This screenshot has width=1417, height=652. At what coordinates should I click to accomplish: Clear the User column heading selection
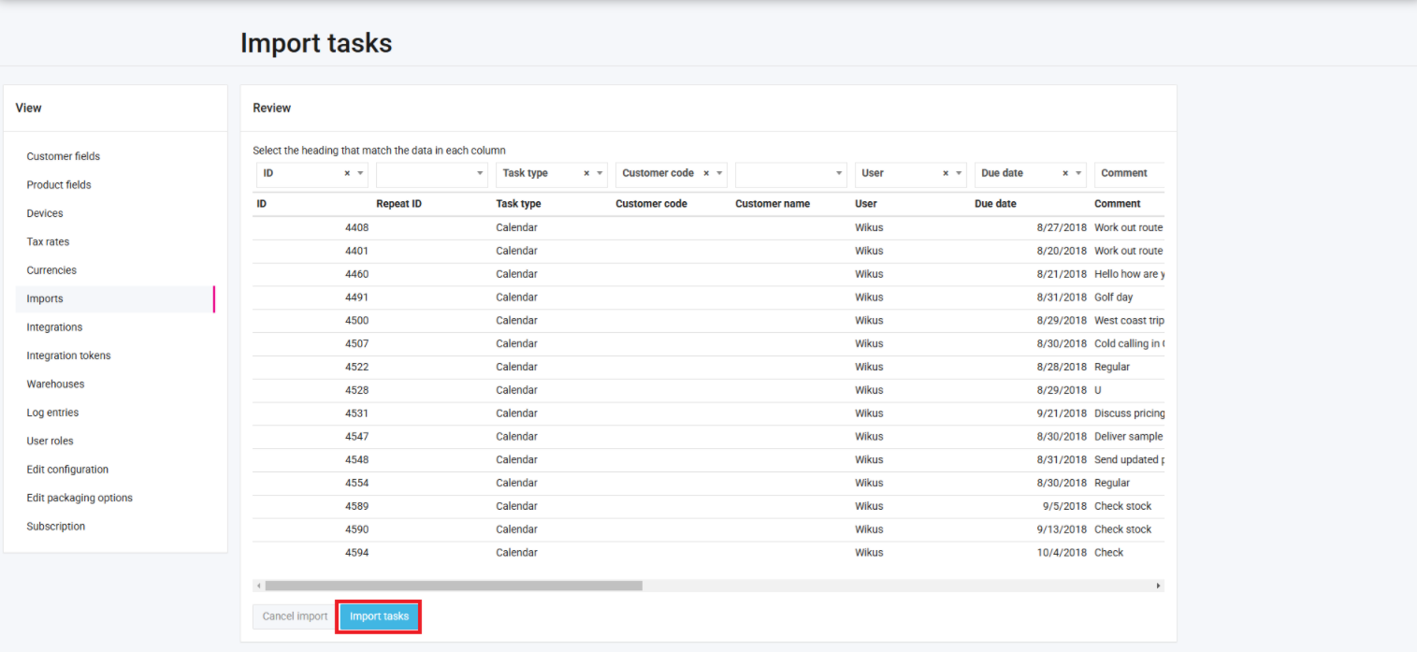[x=946, y=174]
